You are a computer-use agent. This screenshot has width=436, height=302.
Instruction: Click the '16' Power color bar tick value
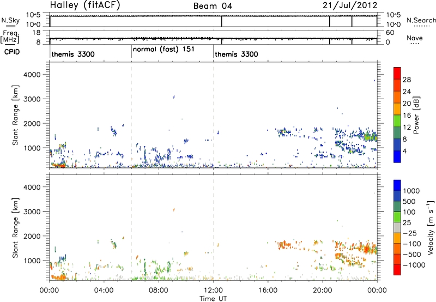point(407,116)
